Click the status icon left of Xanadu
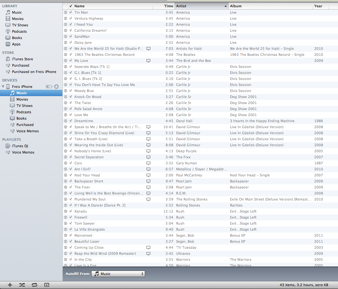The height and width of the screenshot is (289, 338). 66,211
